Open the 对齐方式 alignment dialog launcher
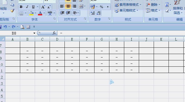The image size is (185, 102). click(x=85, y=19)
